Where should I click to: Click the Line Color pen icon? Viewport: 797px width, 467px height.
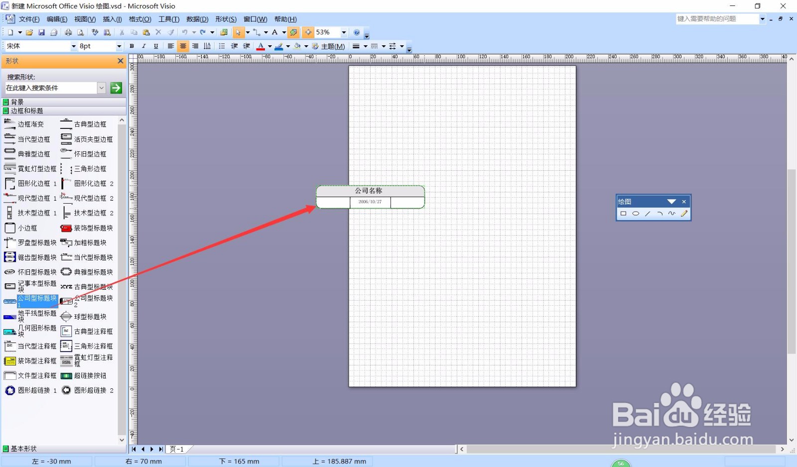tap(279, 46)
